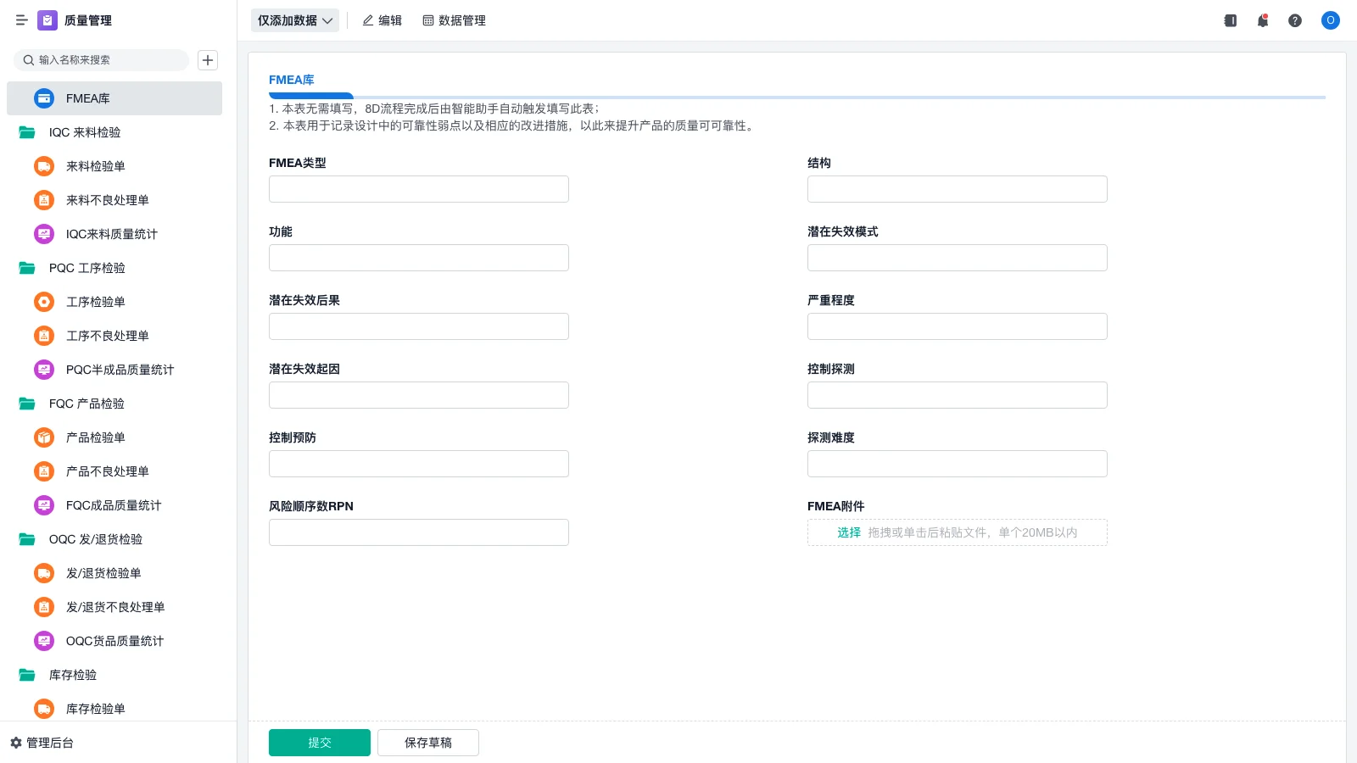Click the 风险顺序数RPN input field
This screenshot has height=763, width=1357.
[x=418, y=532]
